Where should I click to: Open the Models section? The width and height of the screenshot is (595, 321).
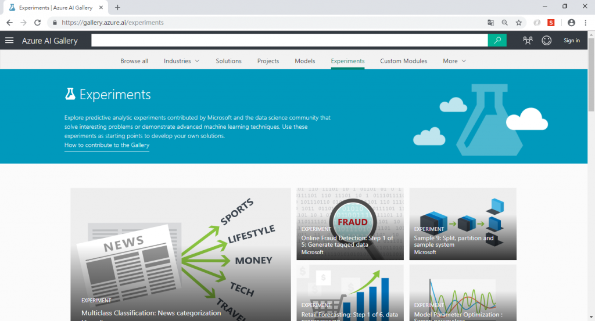304,61
